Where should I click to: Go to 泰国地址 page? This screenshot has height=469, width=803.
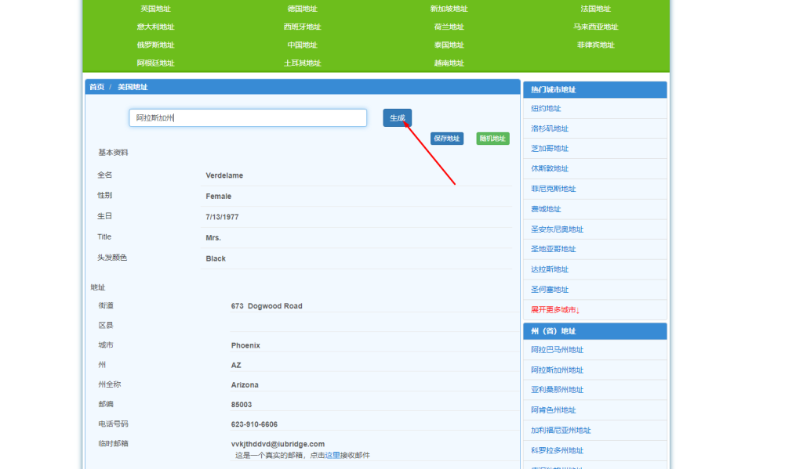(449, 45)
